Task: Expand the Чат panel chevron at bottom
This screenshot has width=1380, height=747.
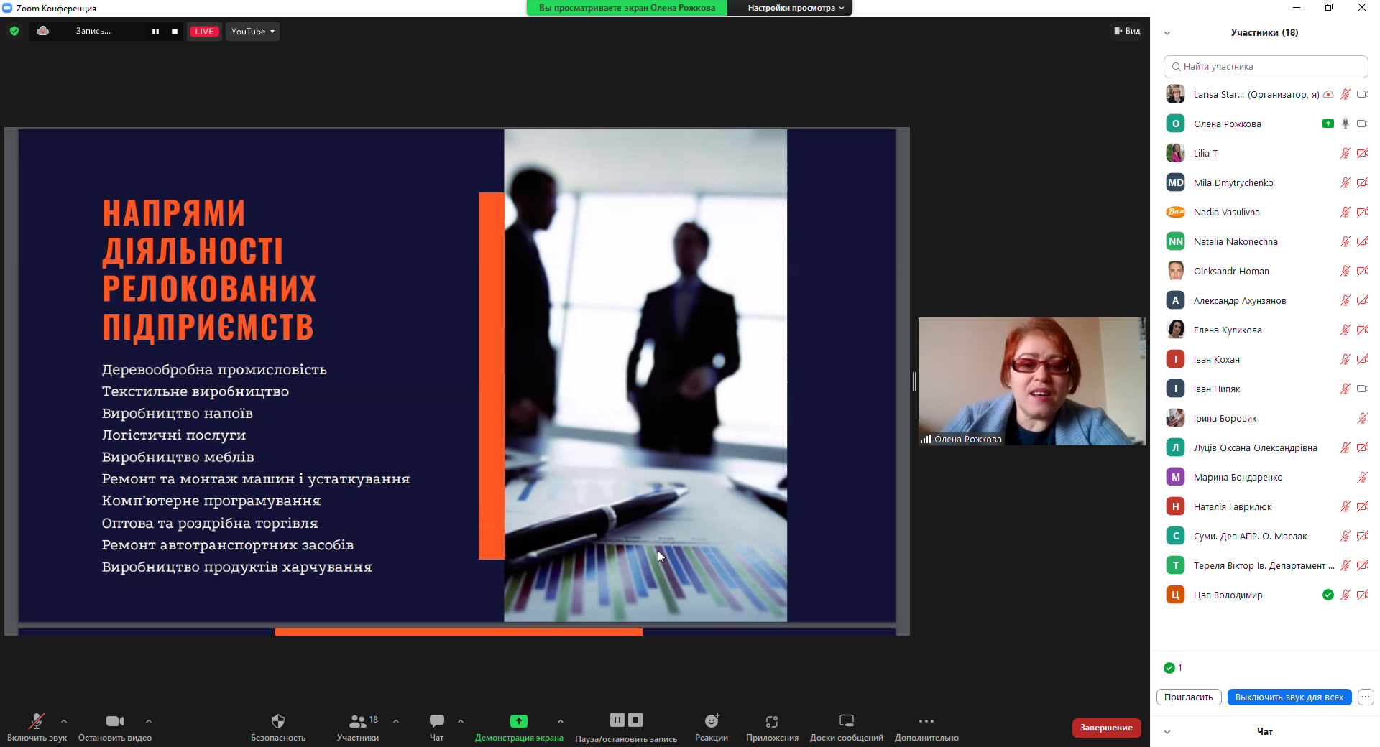Action: (x=1167, y=732)
